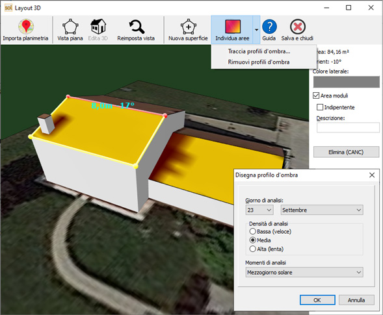Confirm the shadow dialog with OK

(317, 300)
